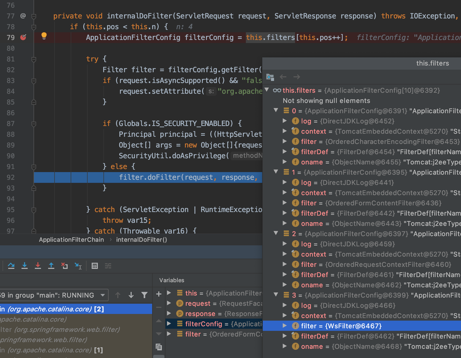Click the Run to Cursor icon
The width and height of the screenshot is (461, 358).
tap(78, 266)
